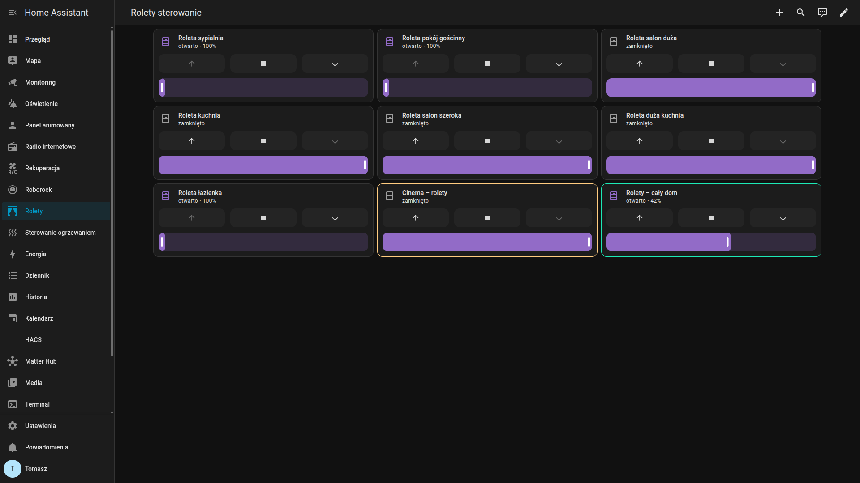Click the Roleta salon szeroka position slider
Viewport: 860px width, 483px height.
(x=487, y=165)
